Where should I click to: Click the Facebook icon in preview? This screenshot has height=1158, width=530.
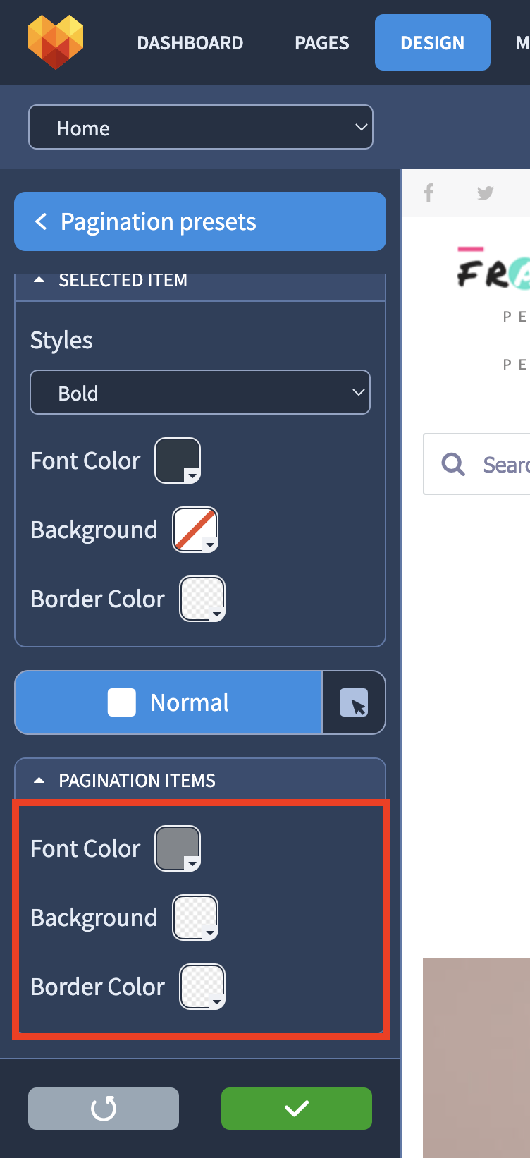[x=429, y=193]
